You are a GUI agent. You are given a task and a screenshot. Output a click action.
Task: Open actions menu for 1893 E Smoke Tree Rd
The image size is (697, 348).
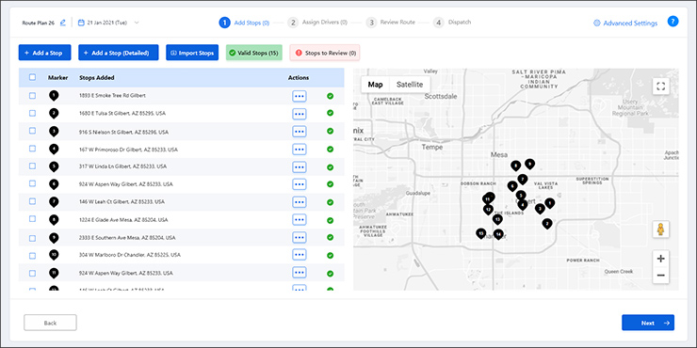tap(300, 96)
